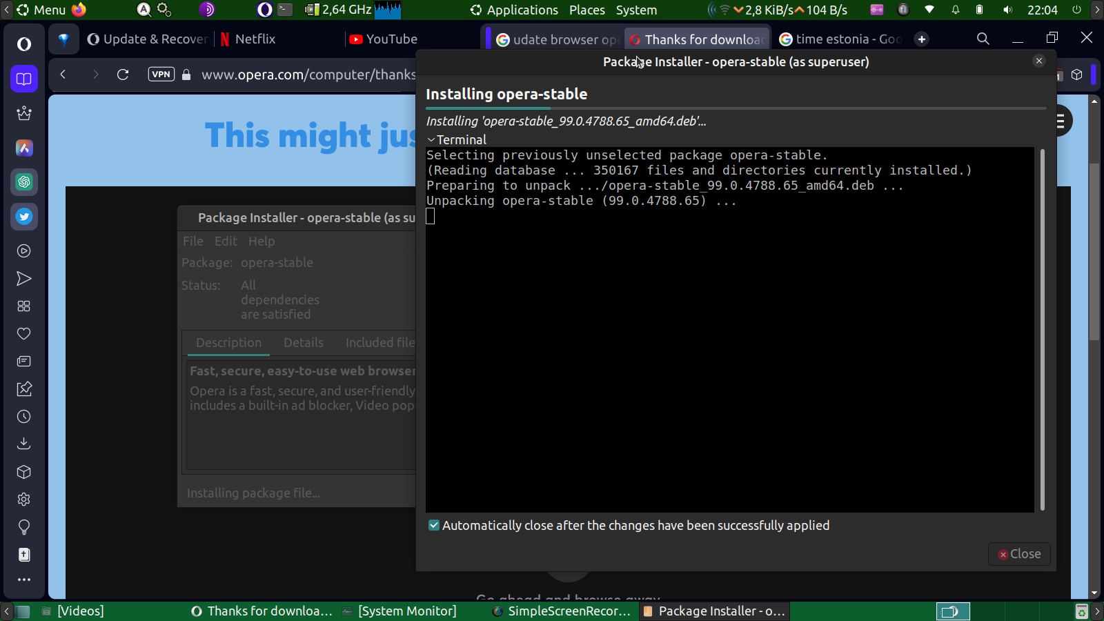This screenshot has height=621, width=1104.
Task: Open the panel Menu button
Action: (41, 10)
